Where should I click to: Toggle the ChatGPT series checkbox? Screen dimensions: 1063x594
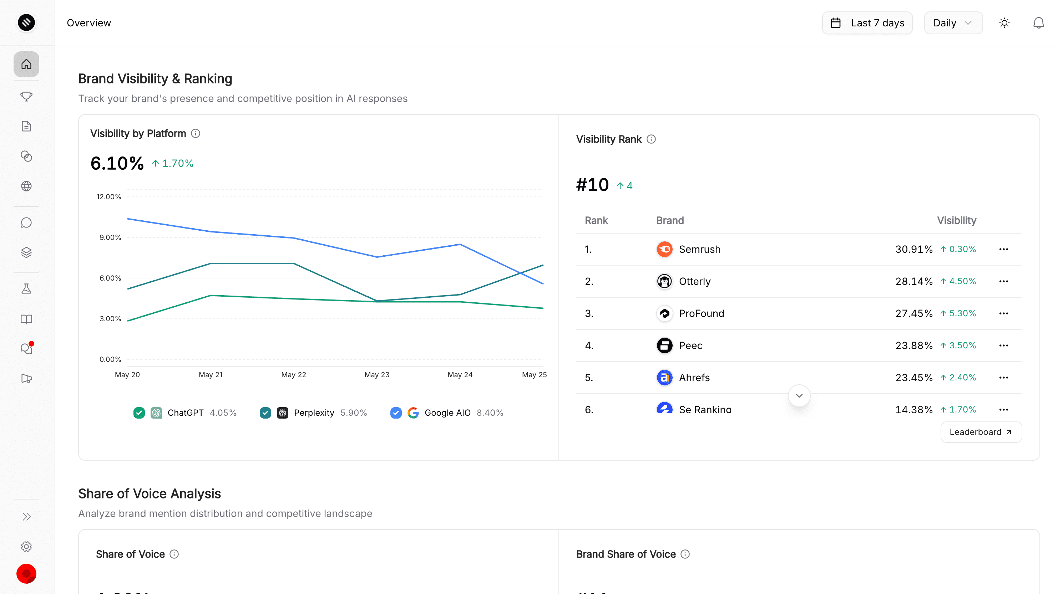(139, 413)
